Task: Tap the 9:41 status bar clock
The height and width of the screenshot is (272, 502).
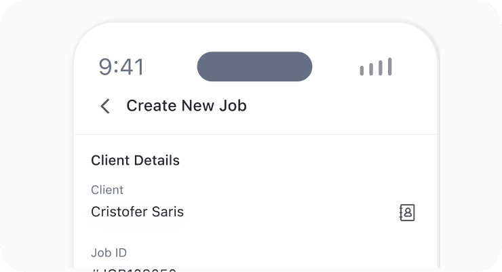Action: 121,67
